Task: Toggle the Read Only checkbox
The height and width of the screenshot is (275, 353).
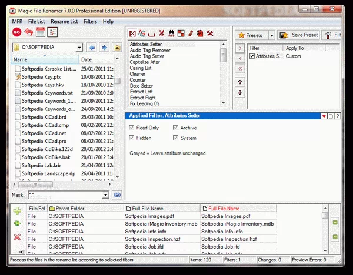Action: 131,128
